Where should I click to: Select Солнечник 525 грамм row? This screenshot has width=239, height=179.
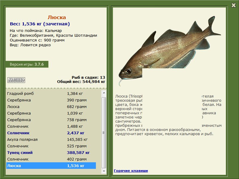pos(51,146)
